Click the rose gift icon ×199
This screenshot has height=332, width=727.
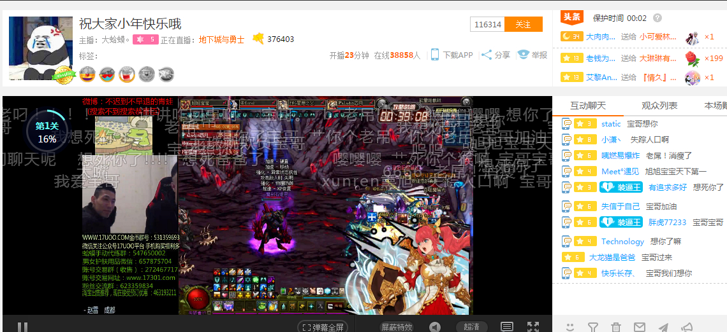point(692,58)
